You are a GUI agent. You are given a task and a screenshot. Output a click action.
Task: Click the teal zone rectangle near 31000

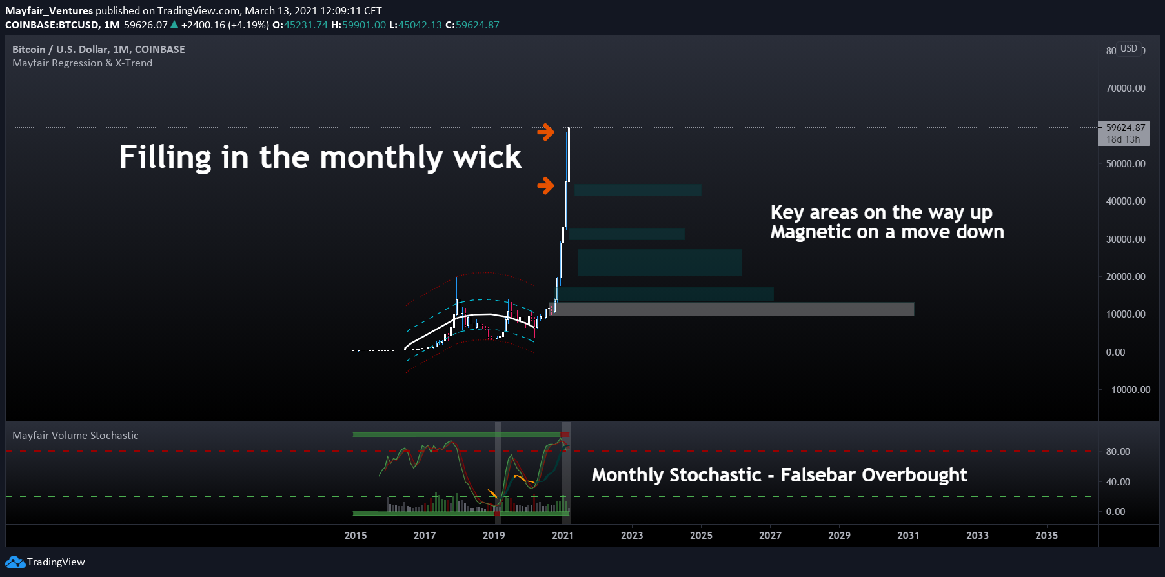tap(626, 234)
